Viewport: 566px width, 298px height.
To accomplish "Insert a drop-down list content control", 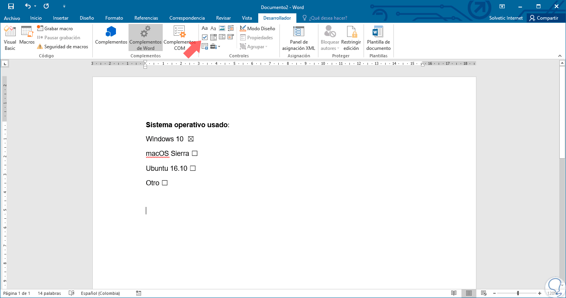I will pyautogui.click(x=222, y=37).
